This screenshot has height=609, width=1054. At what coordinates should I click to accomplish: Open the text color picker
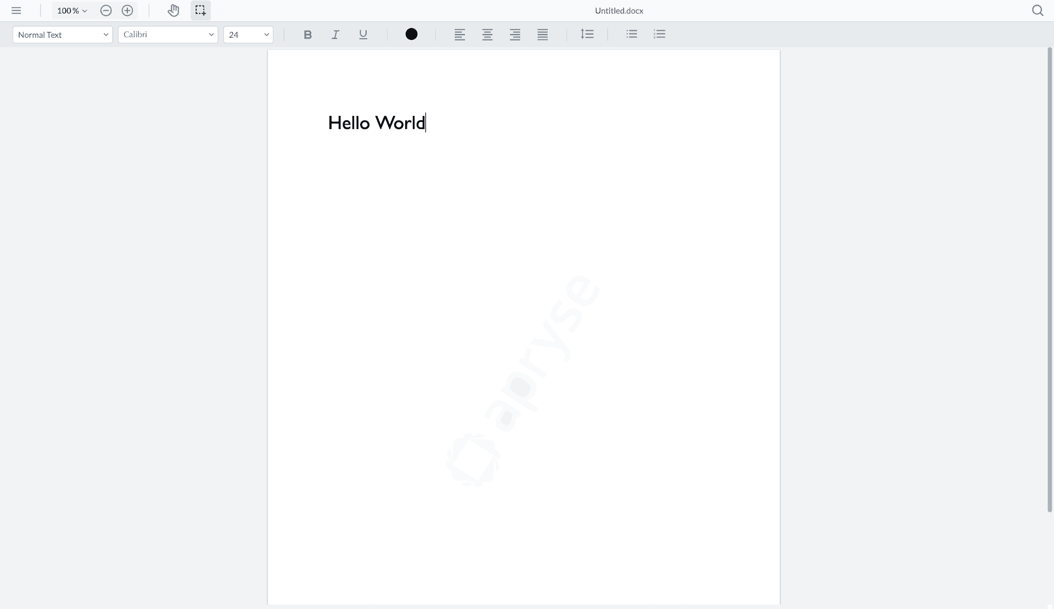point(411,34)
